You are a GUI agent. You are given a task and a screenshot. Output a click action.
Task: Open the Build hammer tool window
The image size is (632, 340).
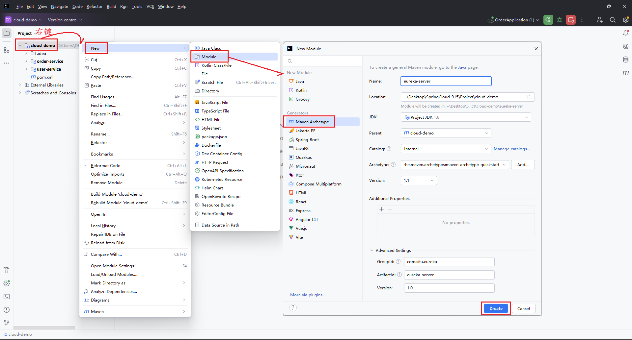coord(7,270)
